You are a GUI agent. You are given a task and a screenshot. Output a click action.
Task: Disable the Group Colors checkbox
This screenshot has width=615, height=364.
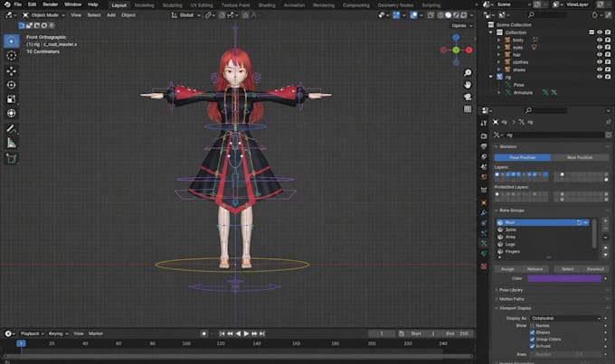[532, 340]
